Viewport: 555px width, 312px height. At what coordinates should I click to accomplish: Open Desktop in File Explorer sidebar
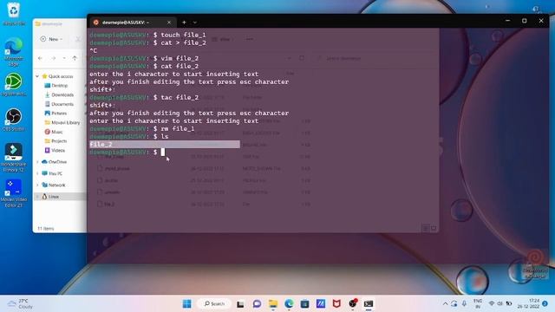55,85
